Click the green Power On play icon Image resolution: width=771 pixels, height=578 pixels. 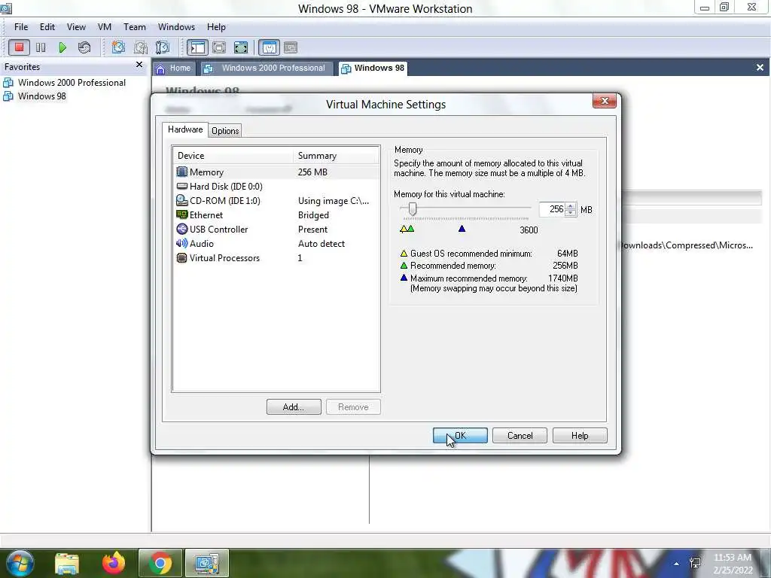pos(62,47)
